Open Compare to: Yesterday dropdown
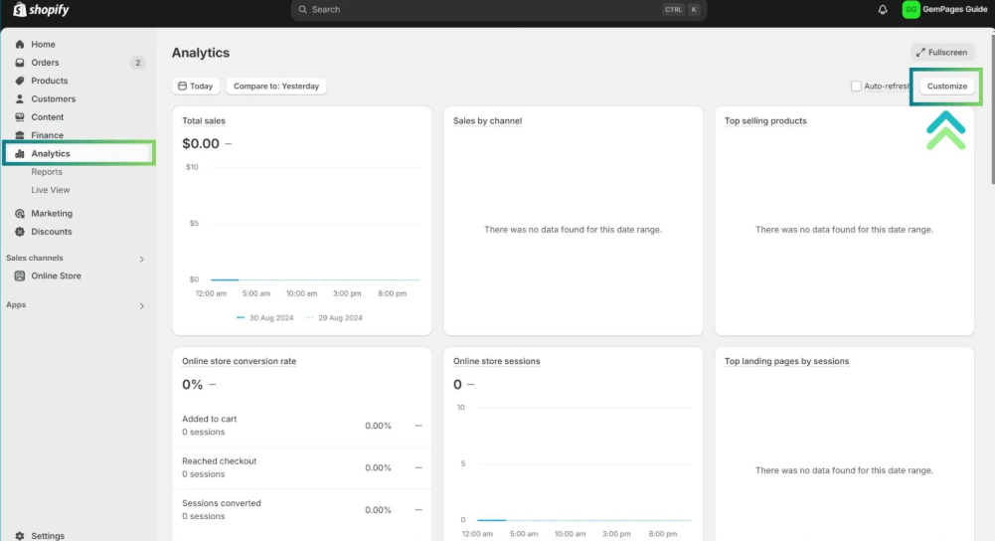The width and height of the screenshot is (995, 541). click(x=276, y=86)
